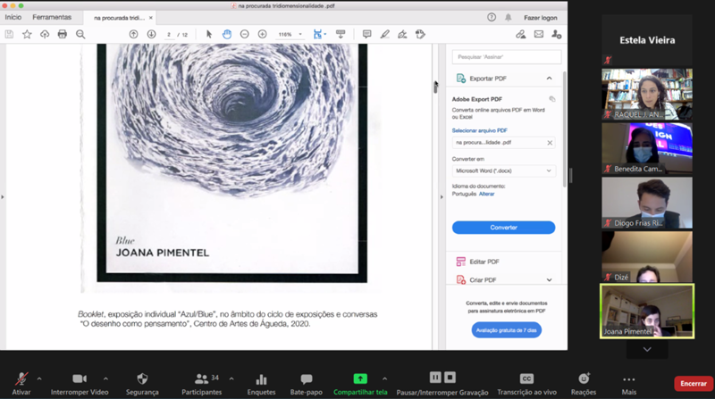Click the document vertical scrollbar thumb

(x=435, y=87)
